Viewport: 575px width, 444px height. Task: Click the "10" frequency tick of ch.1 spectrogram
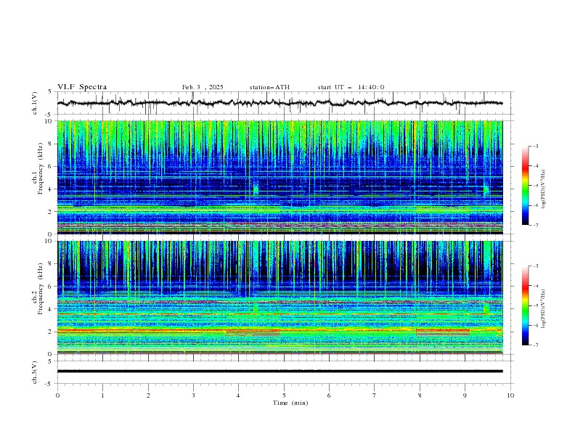tap(50, 121)
